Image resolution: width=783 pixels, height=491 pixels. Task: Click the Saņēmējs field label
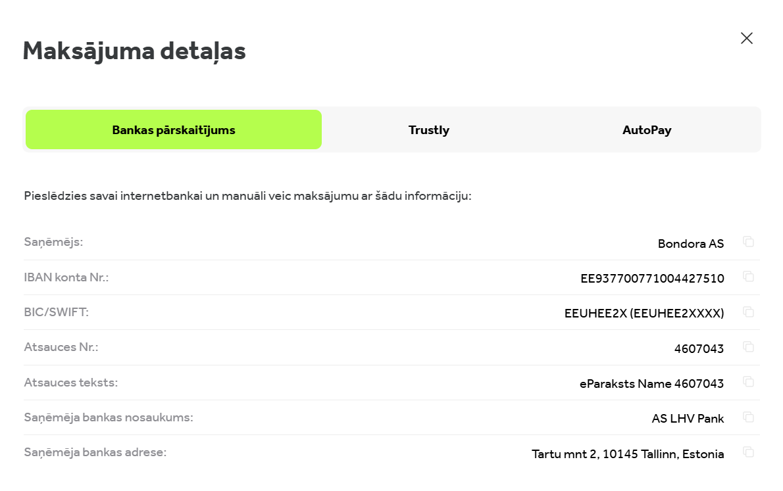pos(53,242)
